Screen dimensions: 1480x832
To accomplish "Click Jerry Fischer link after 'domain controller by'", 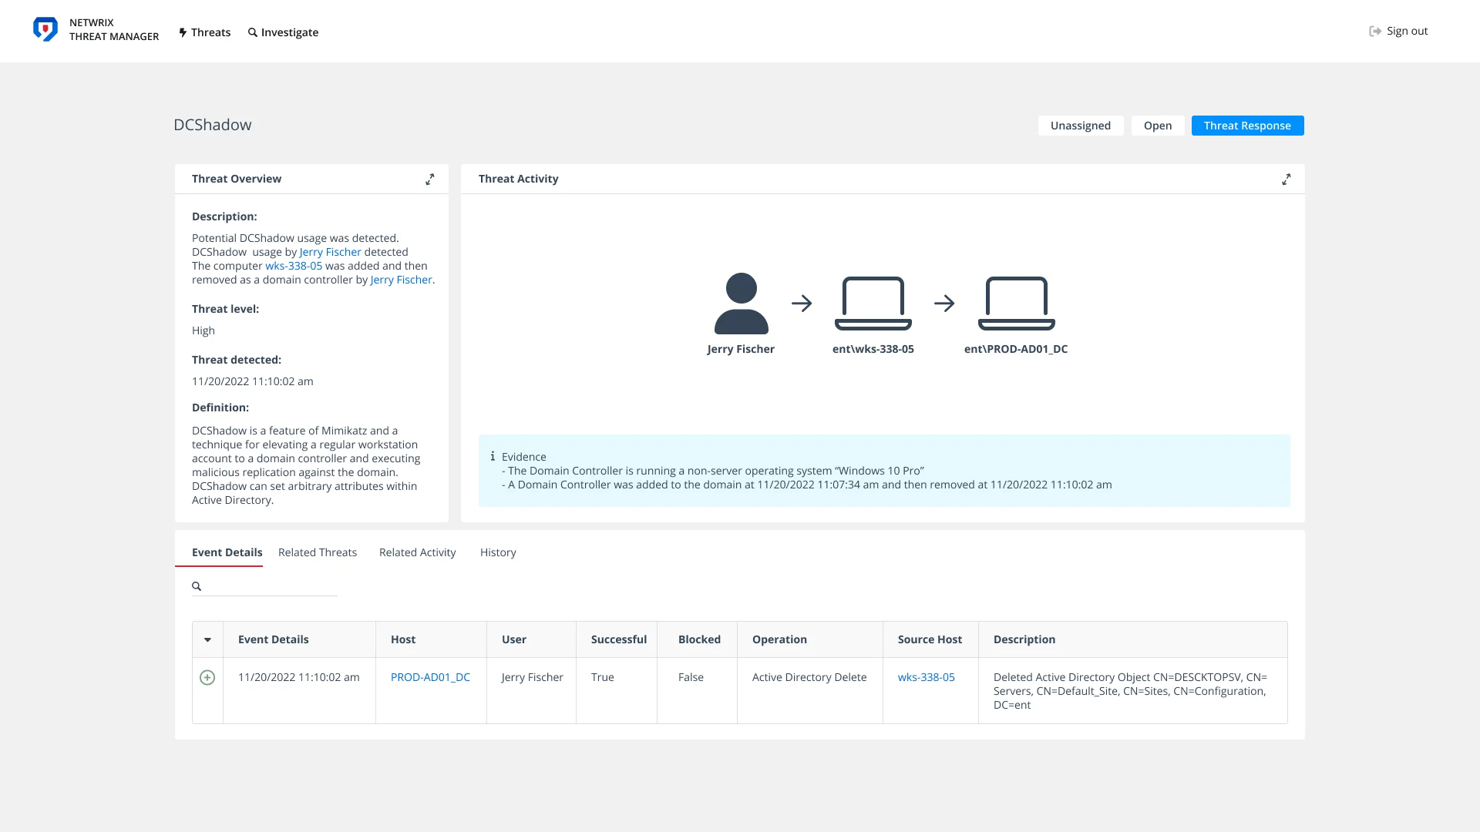I will click(401, 280).
